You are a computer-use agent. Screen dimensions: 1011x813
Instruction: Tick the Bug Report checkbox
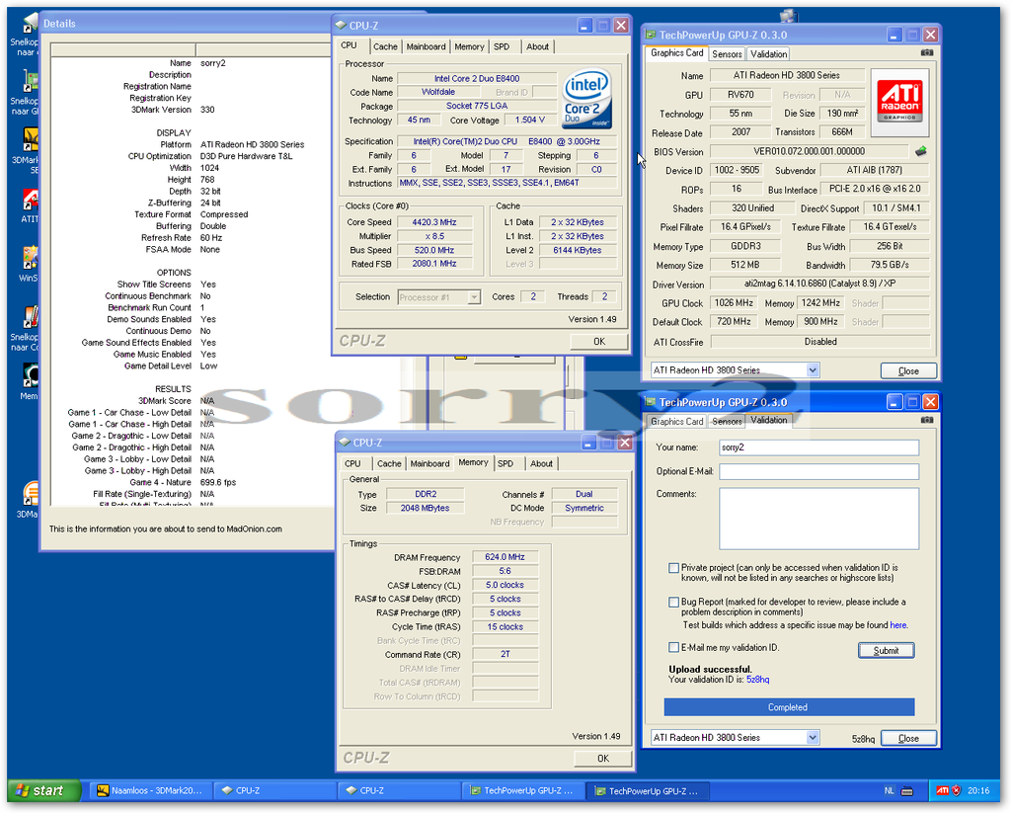[x=673, y=602]
